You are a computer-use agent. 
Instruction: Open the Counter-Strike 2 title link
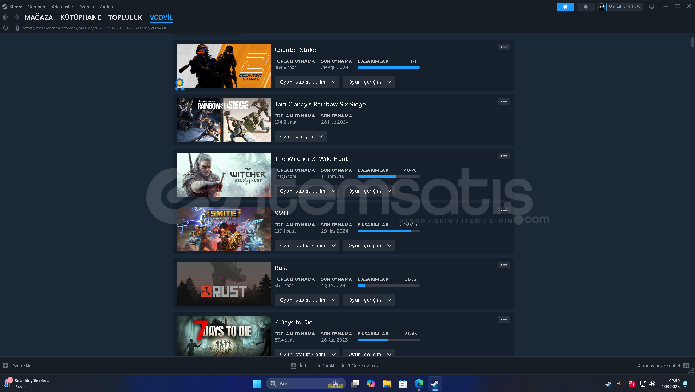tap(298, 50)
